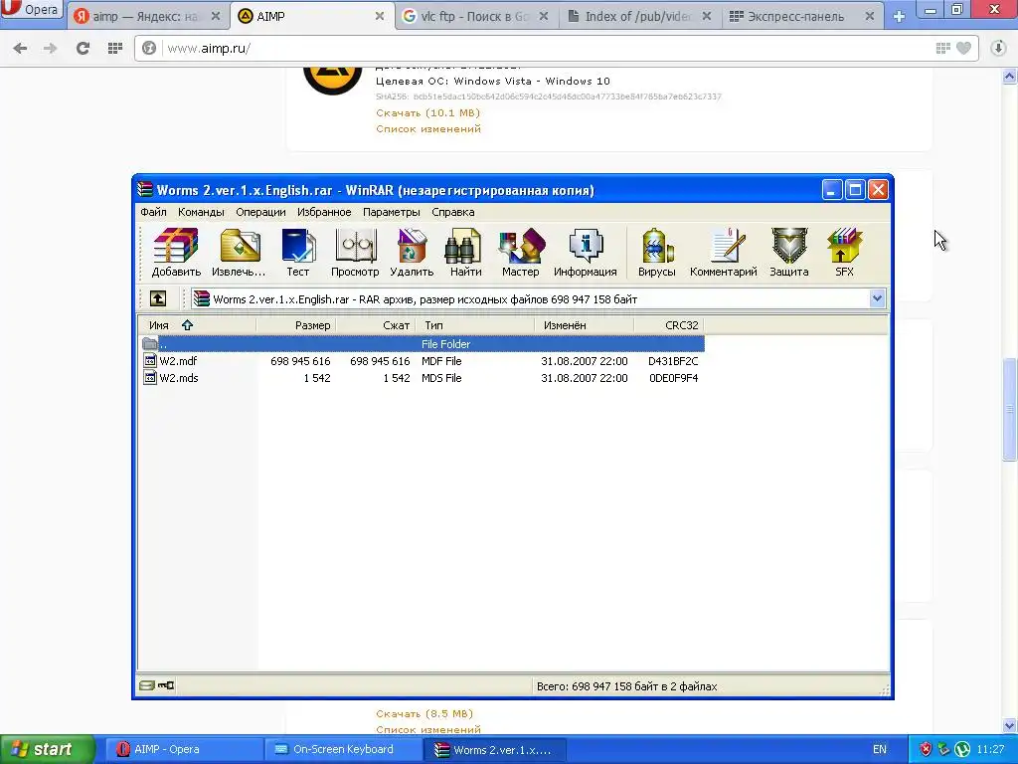The image size is (1018, 764).
Task: Click the Worms 2.ver.1.x taskbar button
Action: point(495,749)
